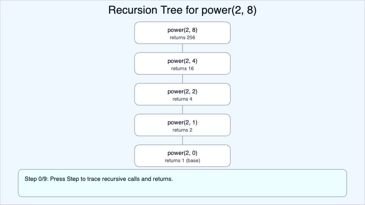
Task: Click the "returns 4" result label
Action: [x=182, y=99]
